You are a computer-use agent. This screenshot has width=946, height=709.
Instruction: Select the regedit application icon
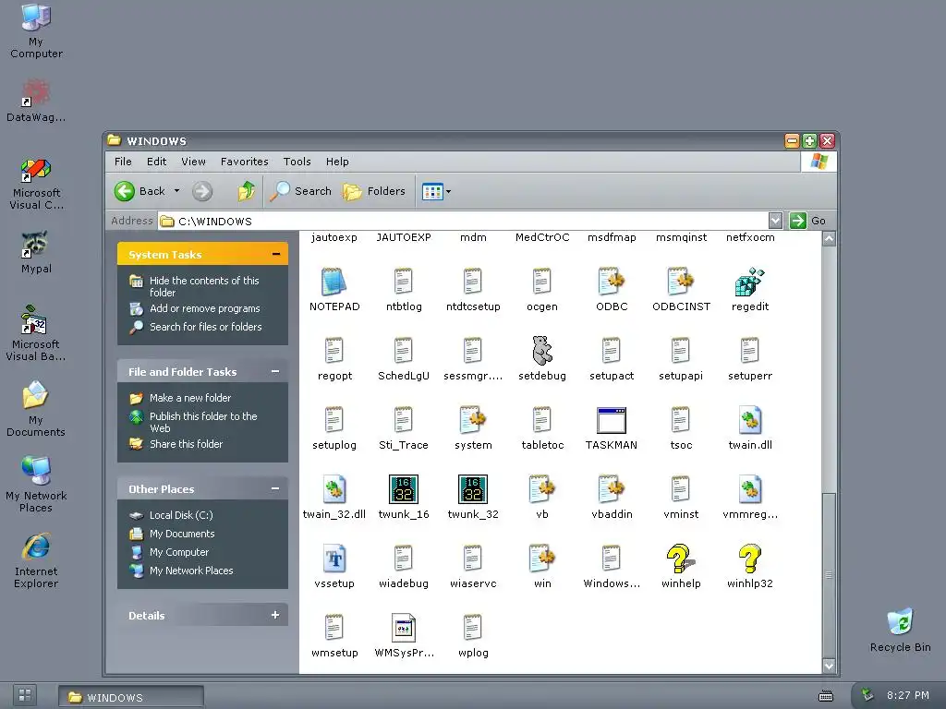[x=750, y=282]
